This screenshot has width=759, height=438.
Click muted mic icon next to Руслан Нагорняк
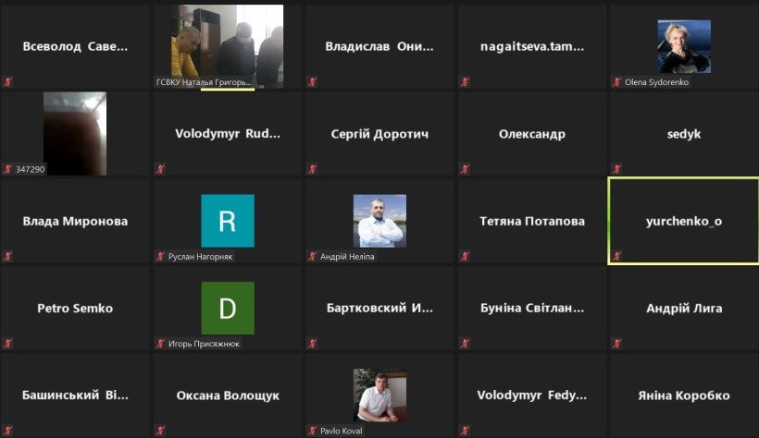160,256
